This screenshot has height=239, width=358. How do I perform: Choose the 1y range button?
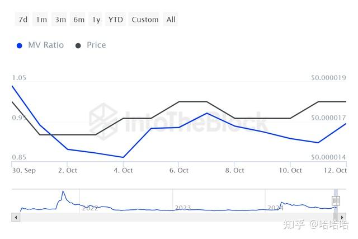click(96, 20)
